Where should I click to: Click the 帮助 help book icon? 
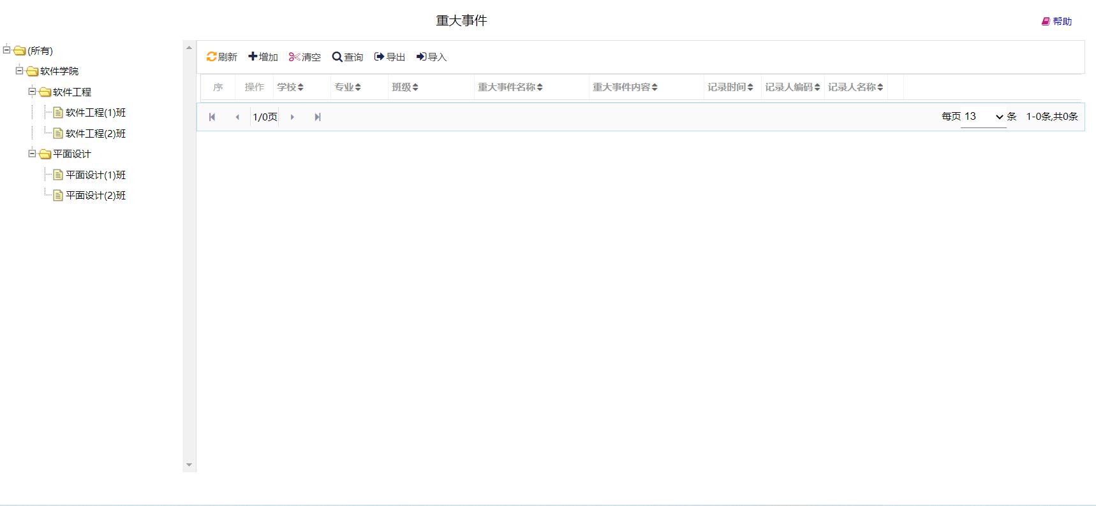pyautogui.click(x=1046, y=21)
